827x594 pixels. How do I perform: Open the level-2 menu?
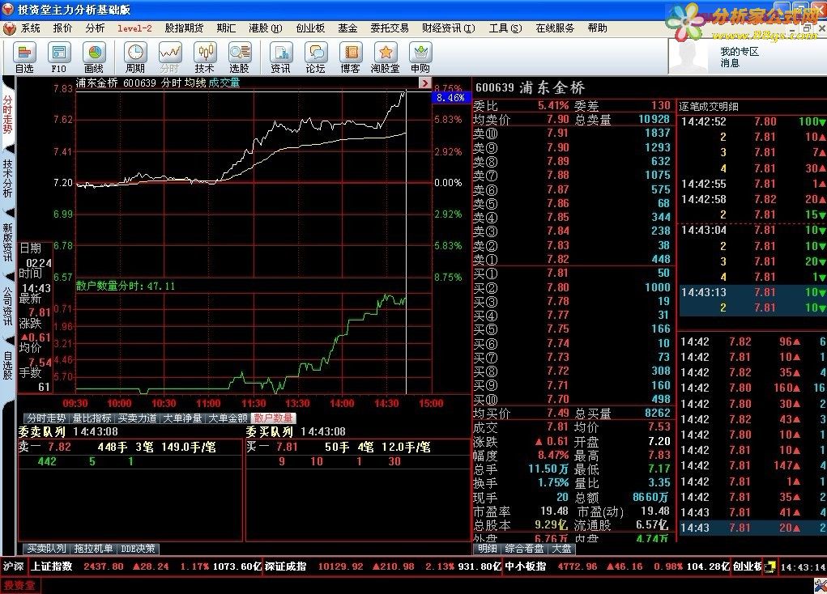point(134,28)
